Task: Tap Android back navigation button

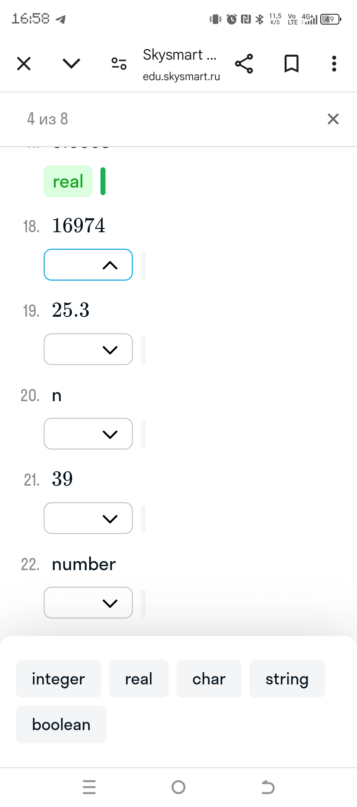Action: tap(268, 787)
